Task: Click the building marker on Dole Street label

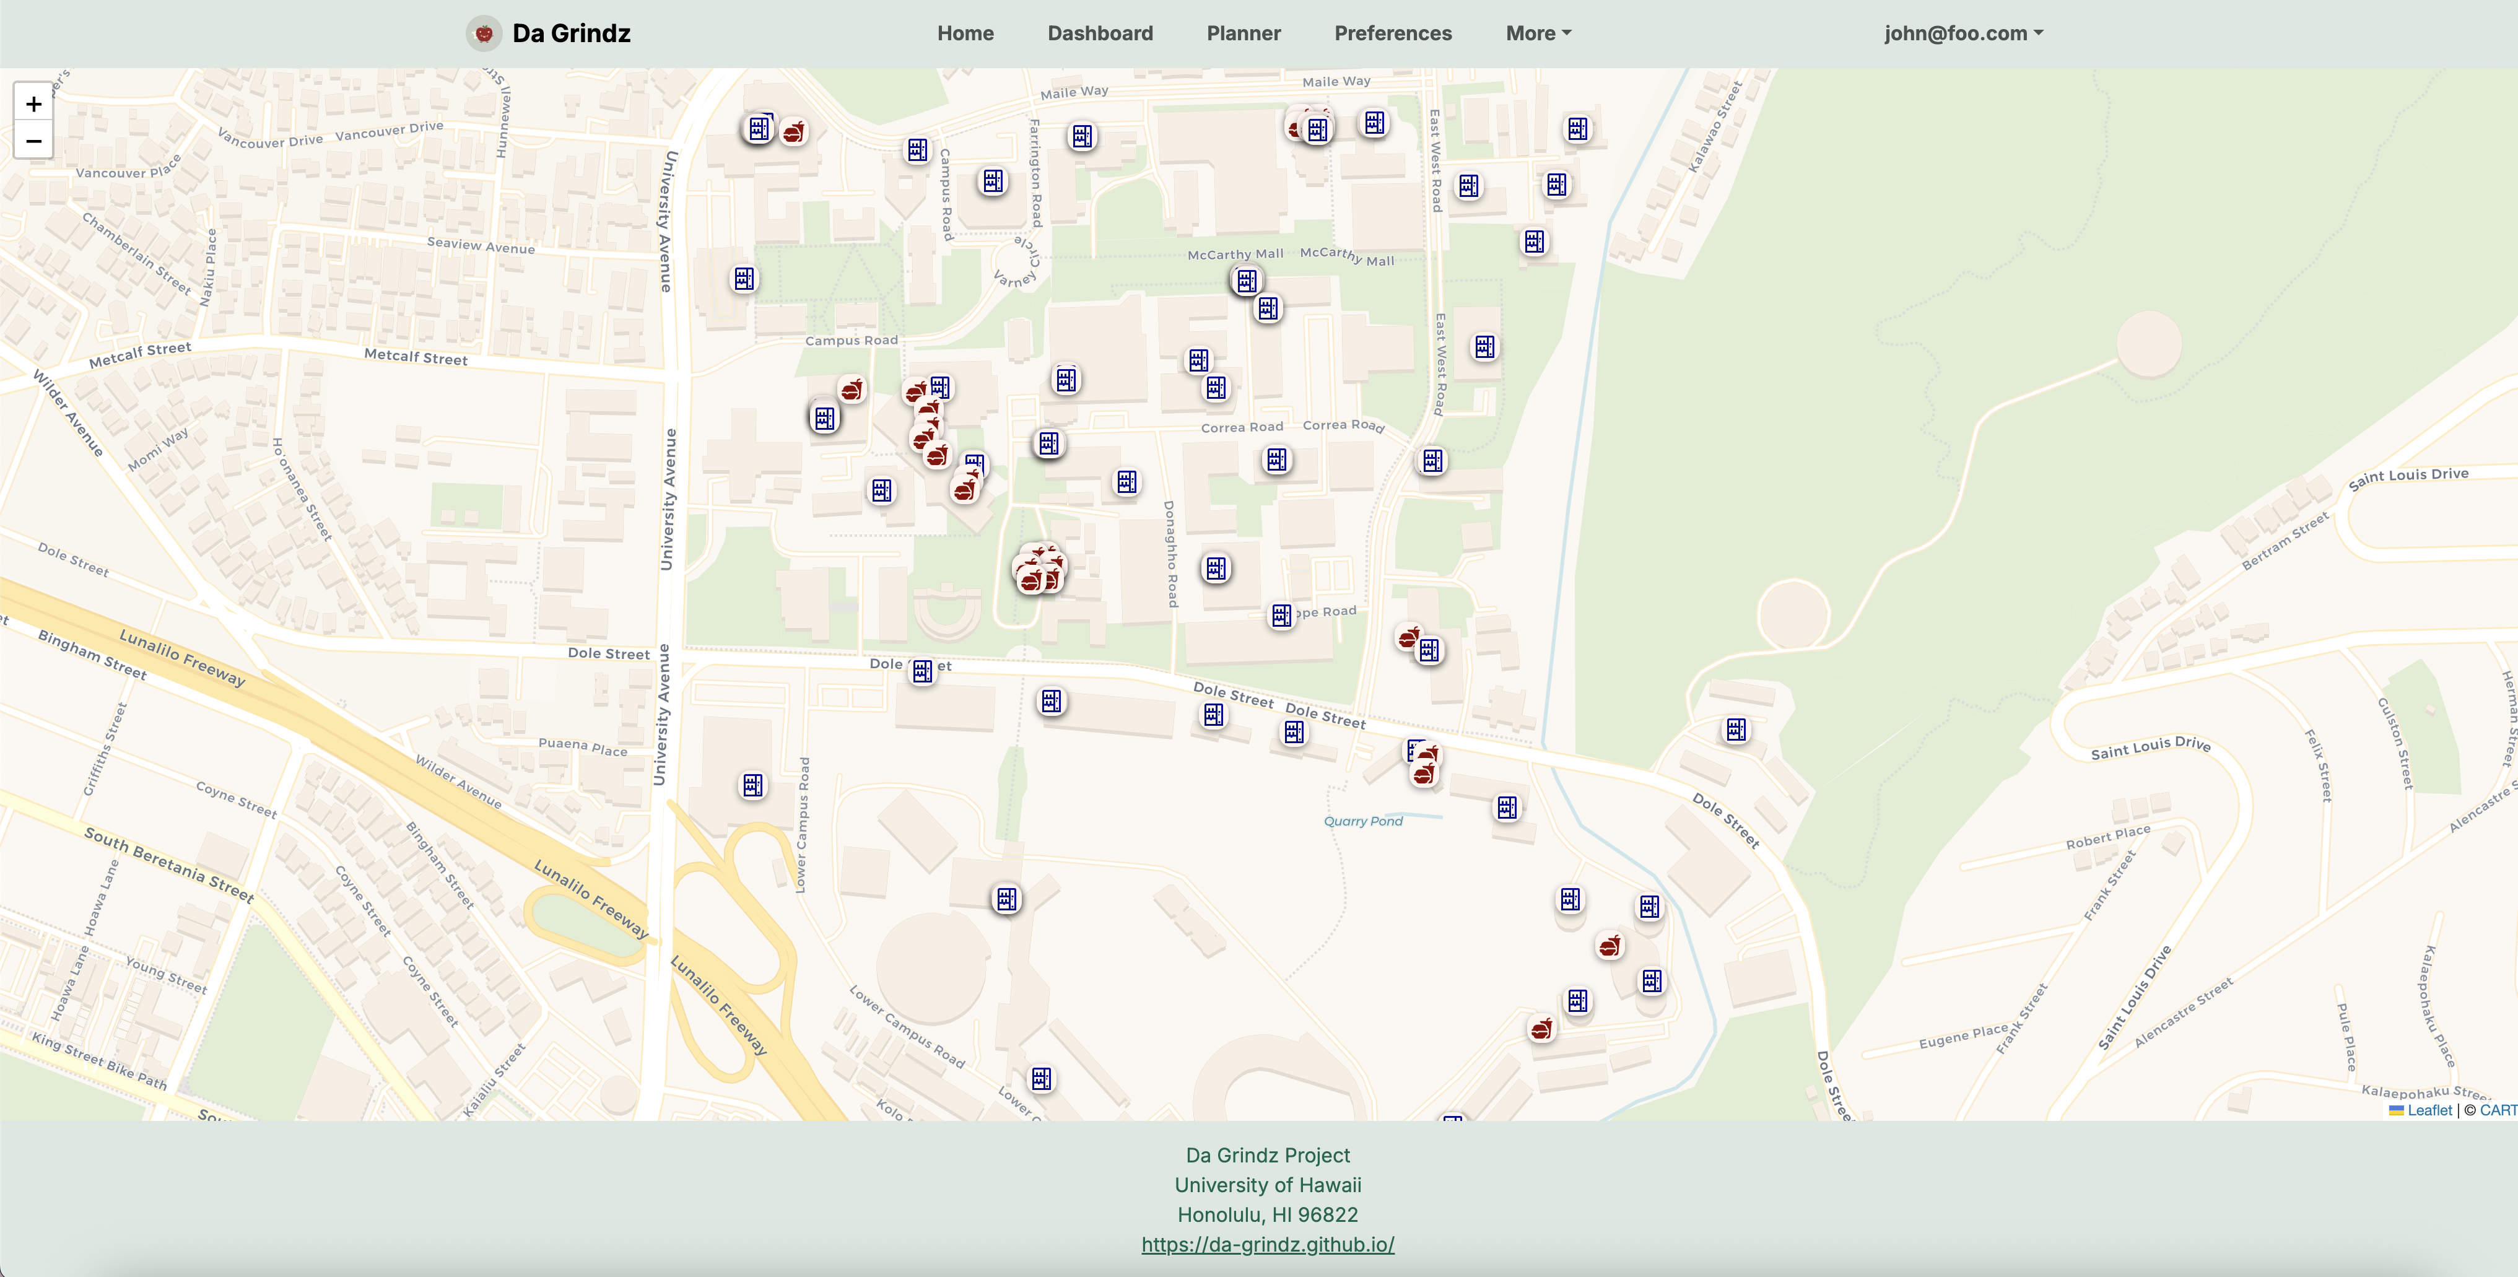Action: 921,671
